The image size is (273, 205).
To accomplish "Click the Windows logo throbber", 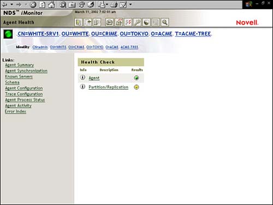I will [x=248, y=4].
